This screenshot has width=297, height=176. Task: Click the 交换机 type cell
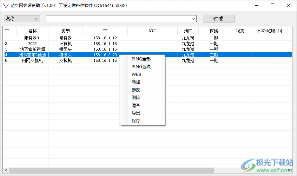click(x=66, y=61)
